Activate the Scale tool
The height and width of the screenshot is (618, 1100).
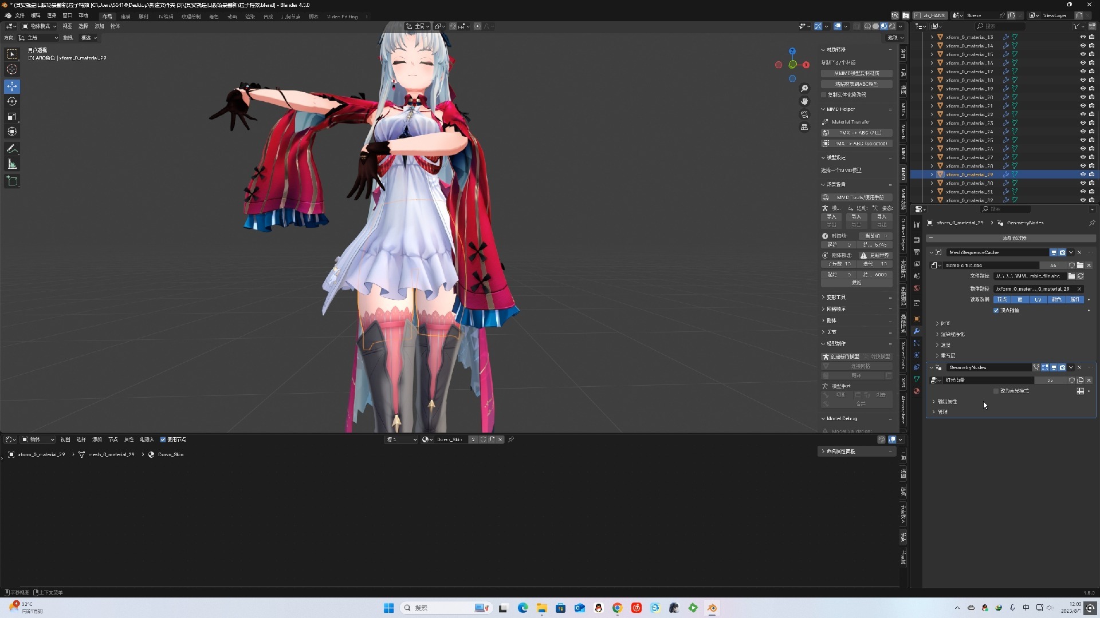pos(12,116)
